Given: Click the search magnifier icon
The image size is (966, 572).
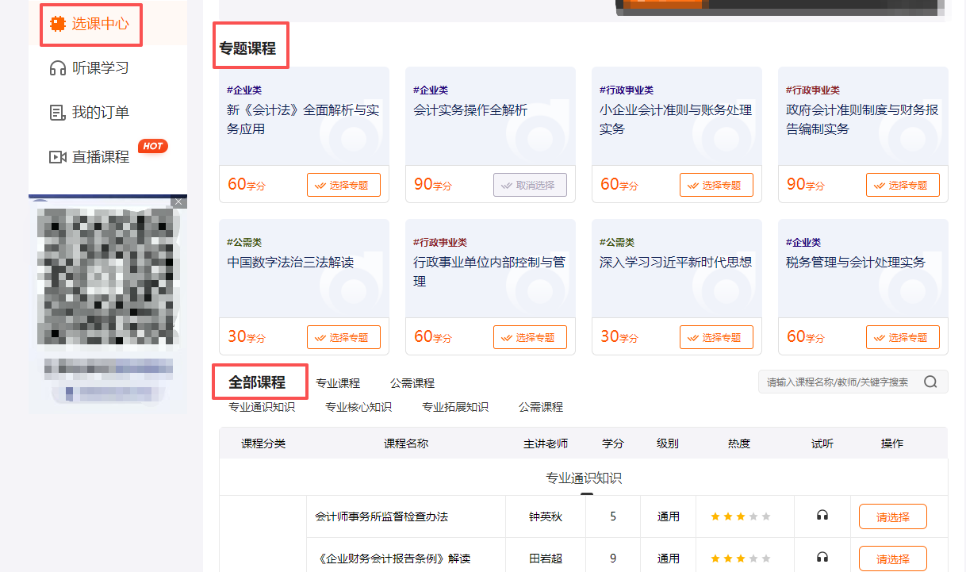Looking at the screenshot, I should (930, 381).
